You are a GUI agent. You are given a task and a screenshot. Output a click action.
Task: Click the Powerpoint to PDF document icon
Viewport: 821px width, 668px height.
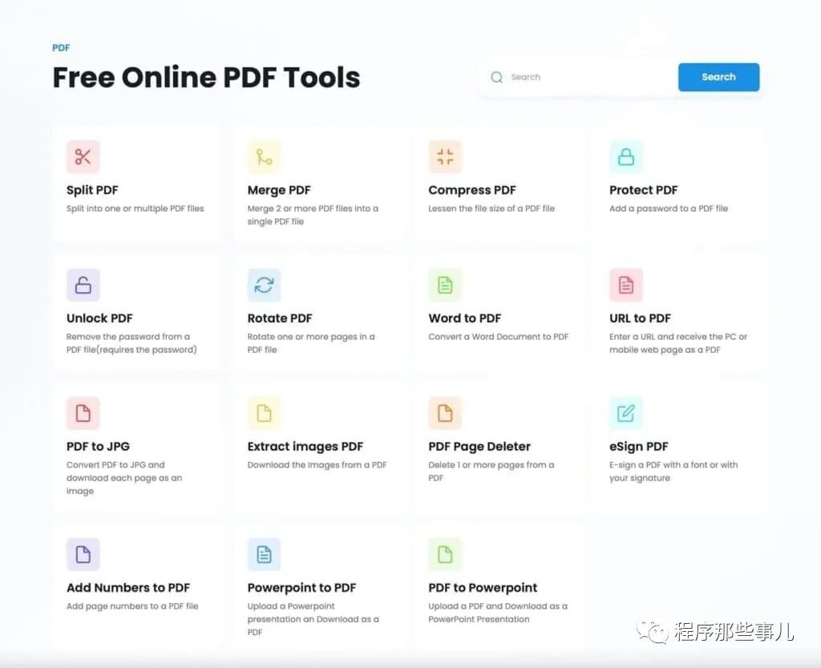[264, 554]
